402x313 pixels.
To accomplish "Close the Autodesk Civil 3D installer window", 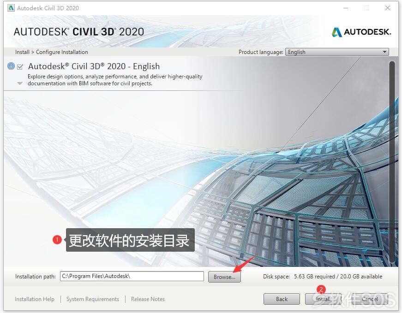I will 388,8.
